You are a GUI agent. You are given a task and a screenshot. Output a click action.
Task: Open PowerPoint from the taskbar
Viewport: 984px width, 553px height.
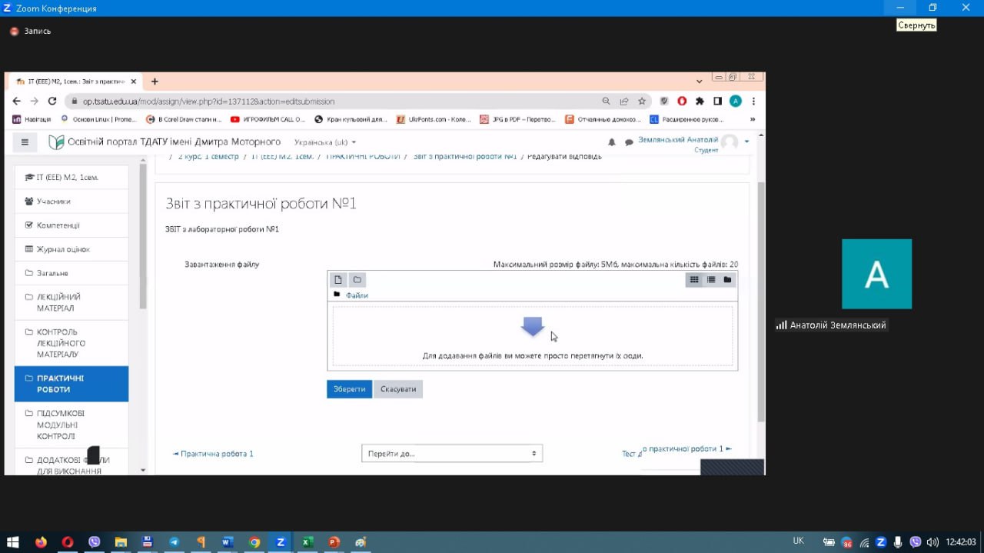click(x=334, y=541)
